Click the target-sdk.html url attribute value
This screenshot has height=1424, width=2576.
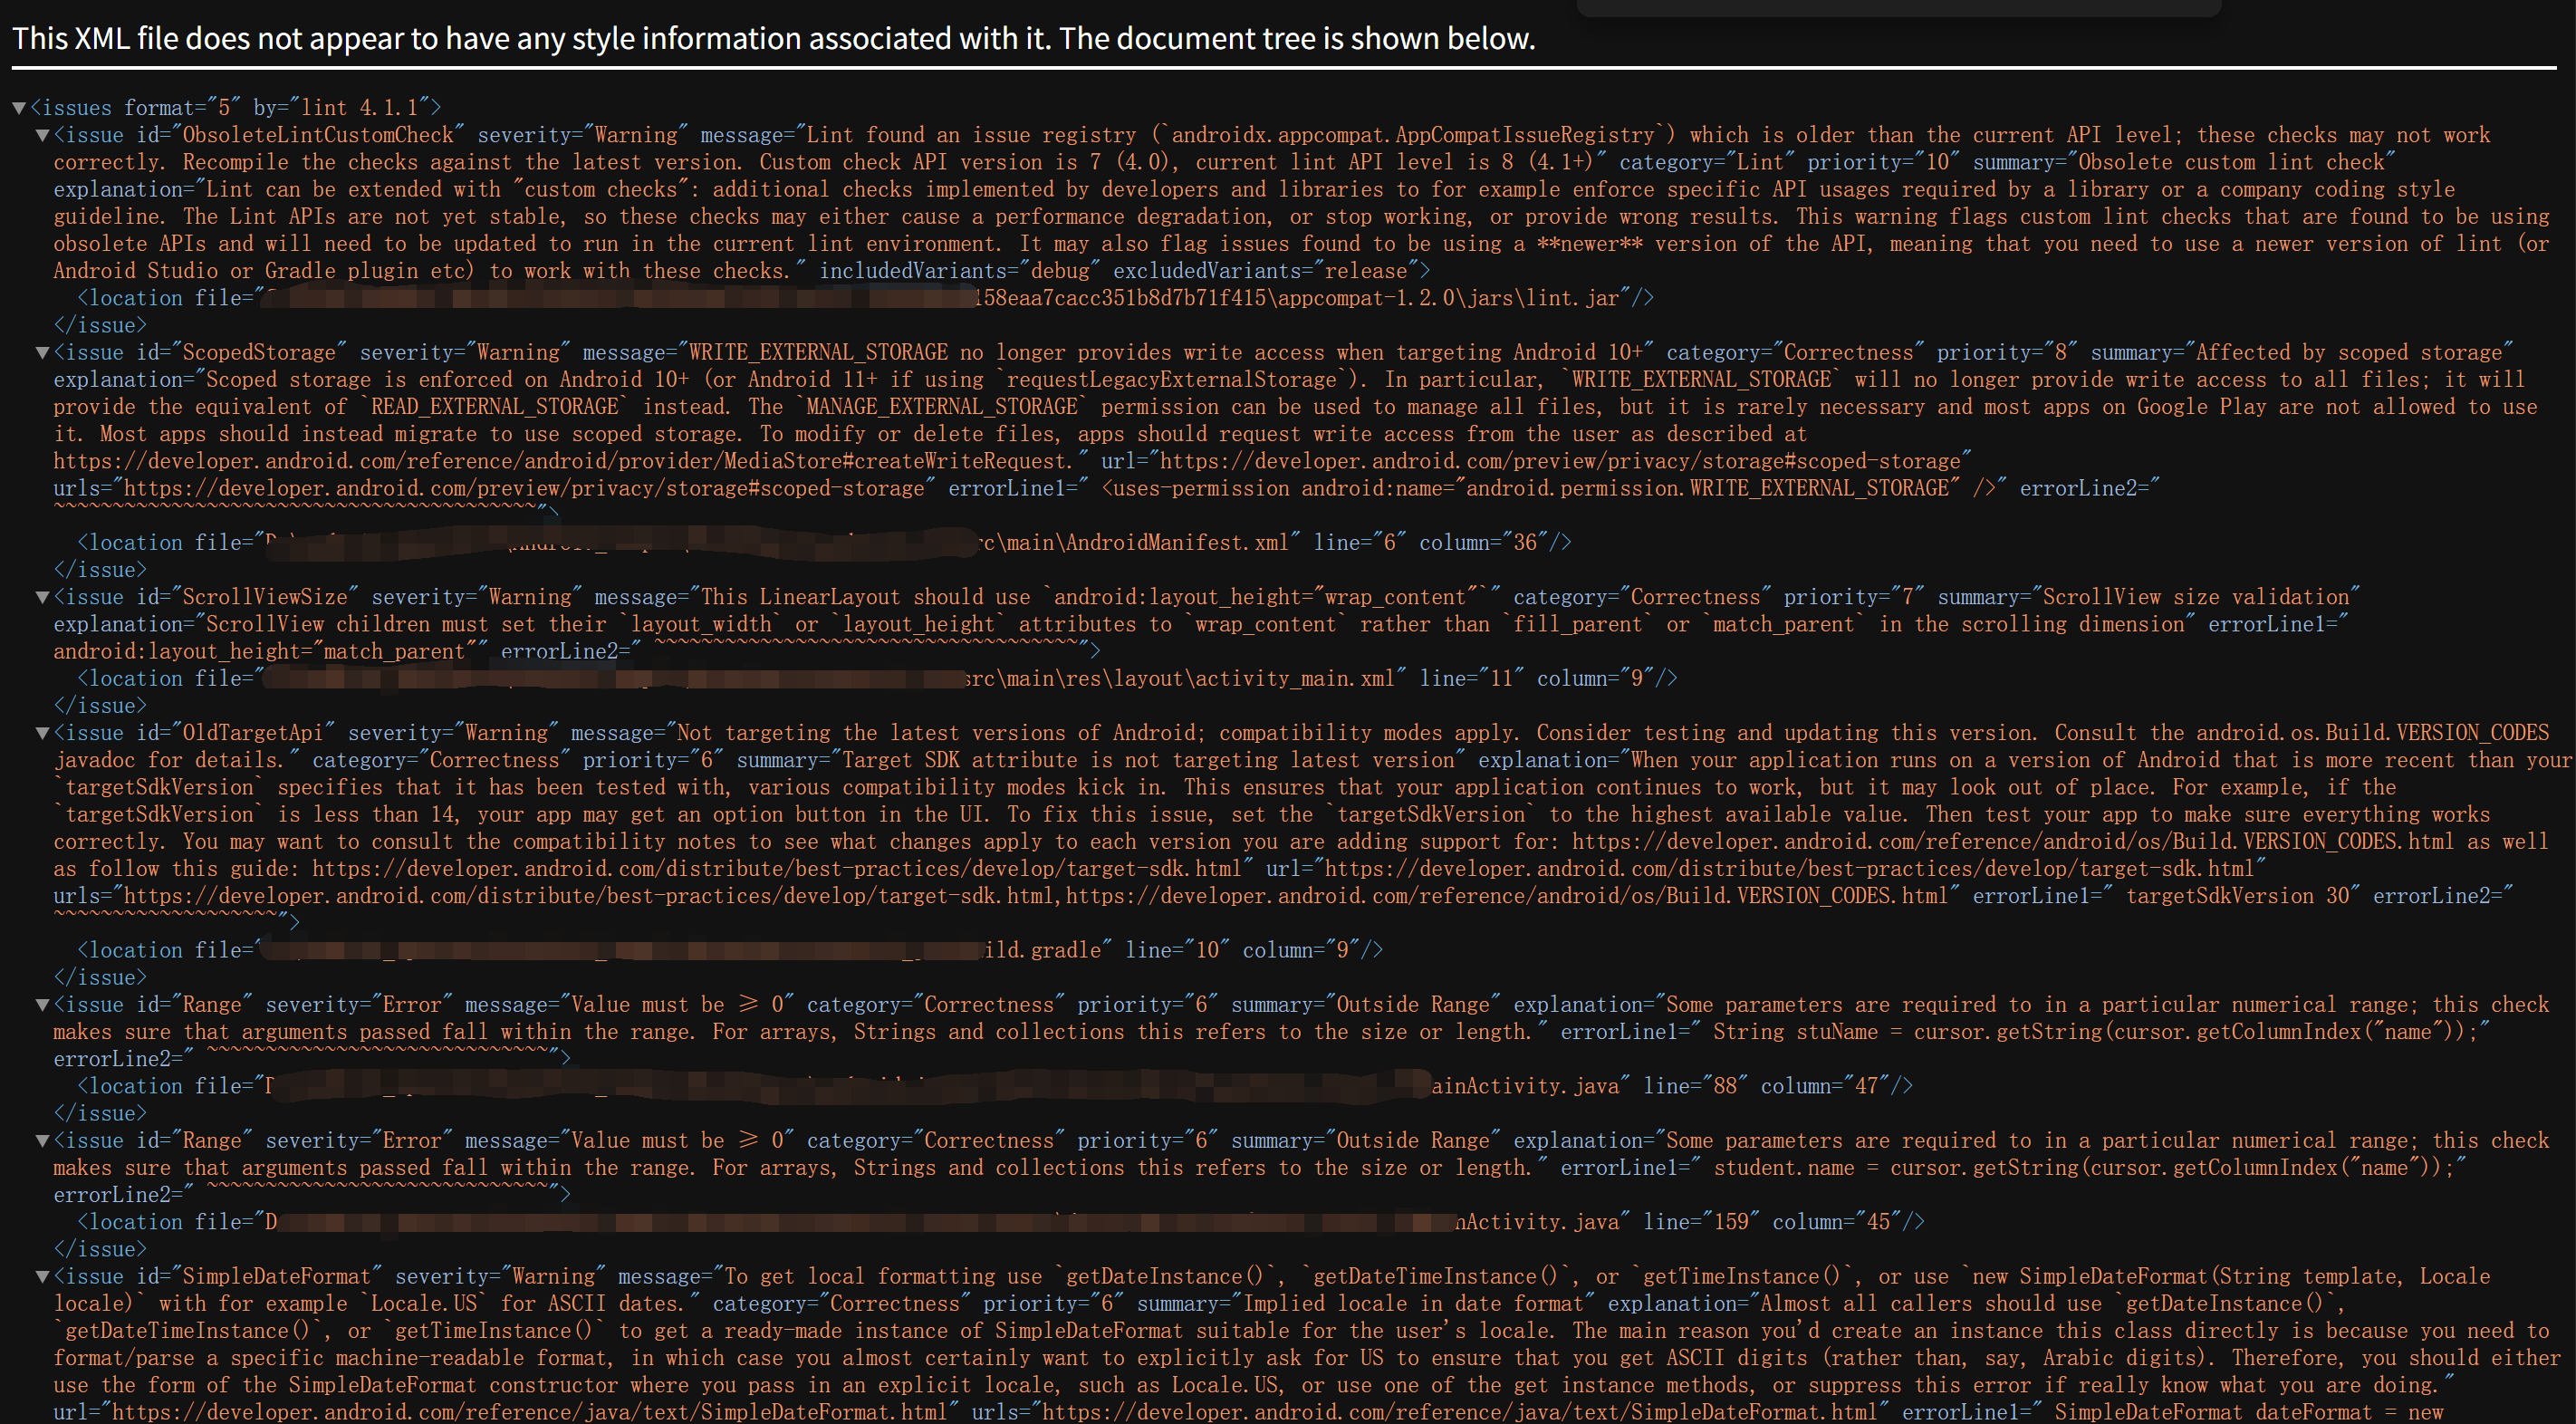1790,869
